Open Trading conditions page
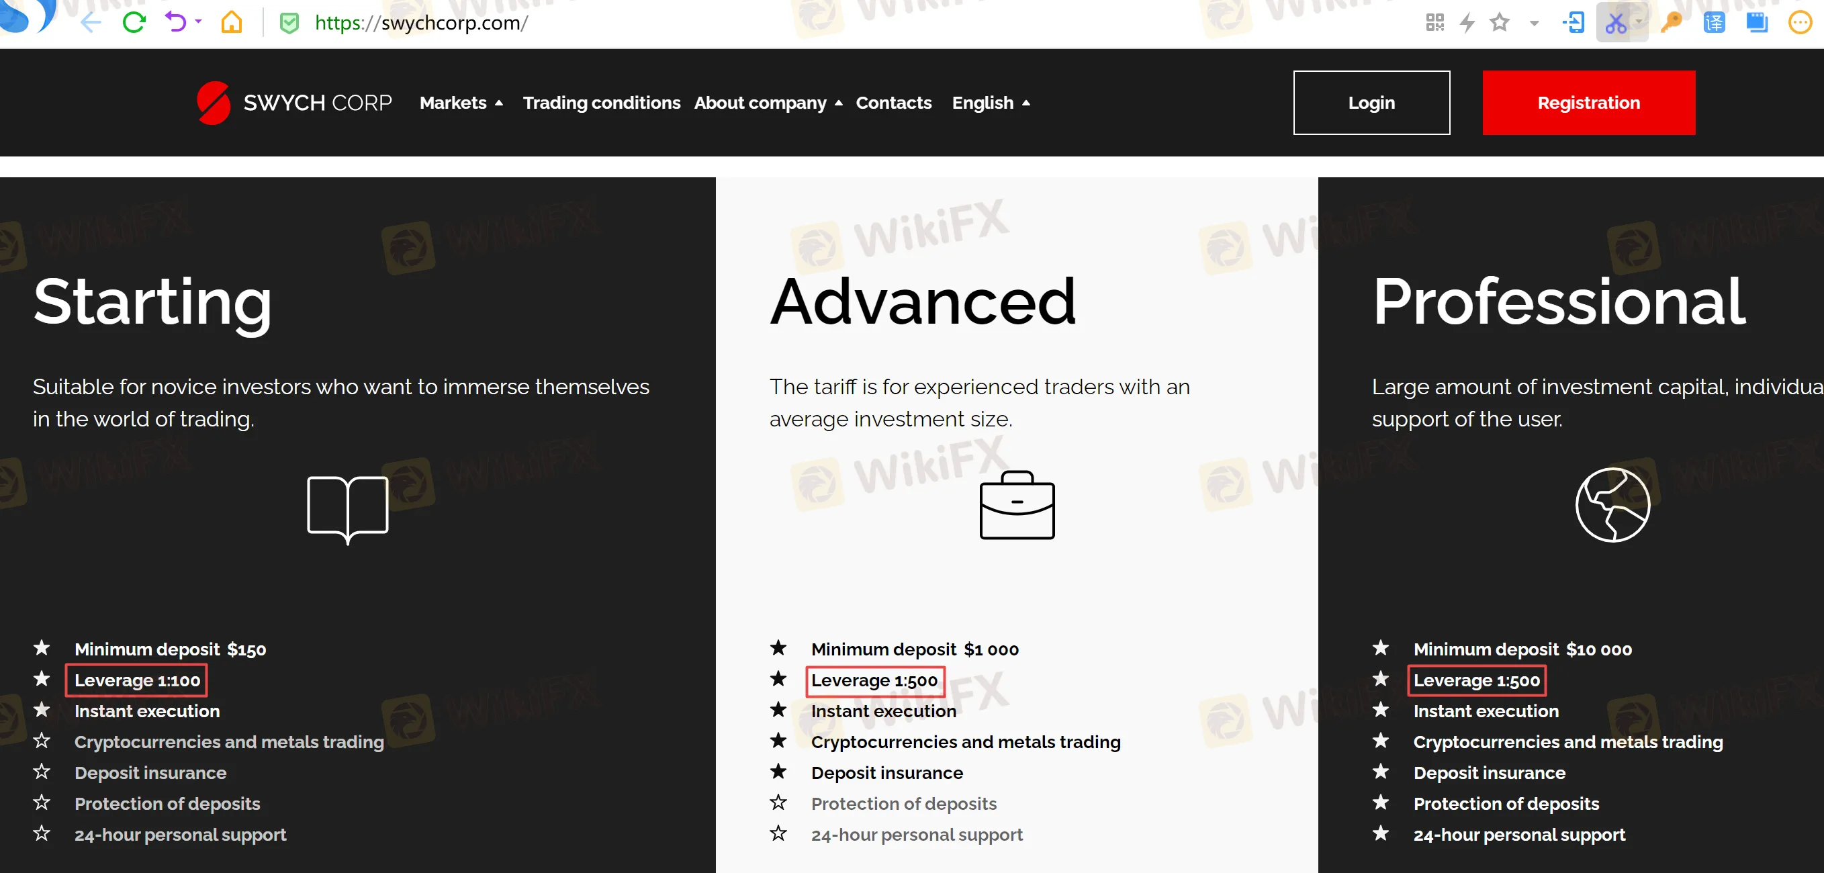The width and height of the screenshot is (1824, 873). 601,103
